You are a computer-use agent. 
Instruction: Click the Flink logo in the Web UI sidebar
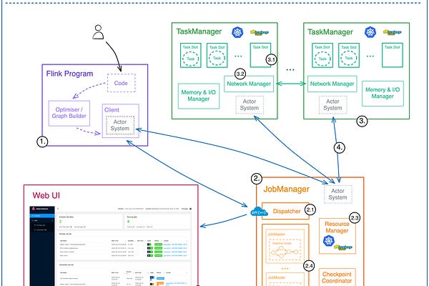tap(34, 209)
